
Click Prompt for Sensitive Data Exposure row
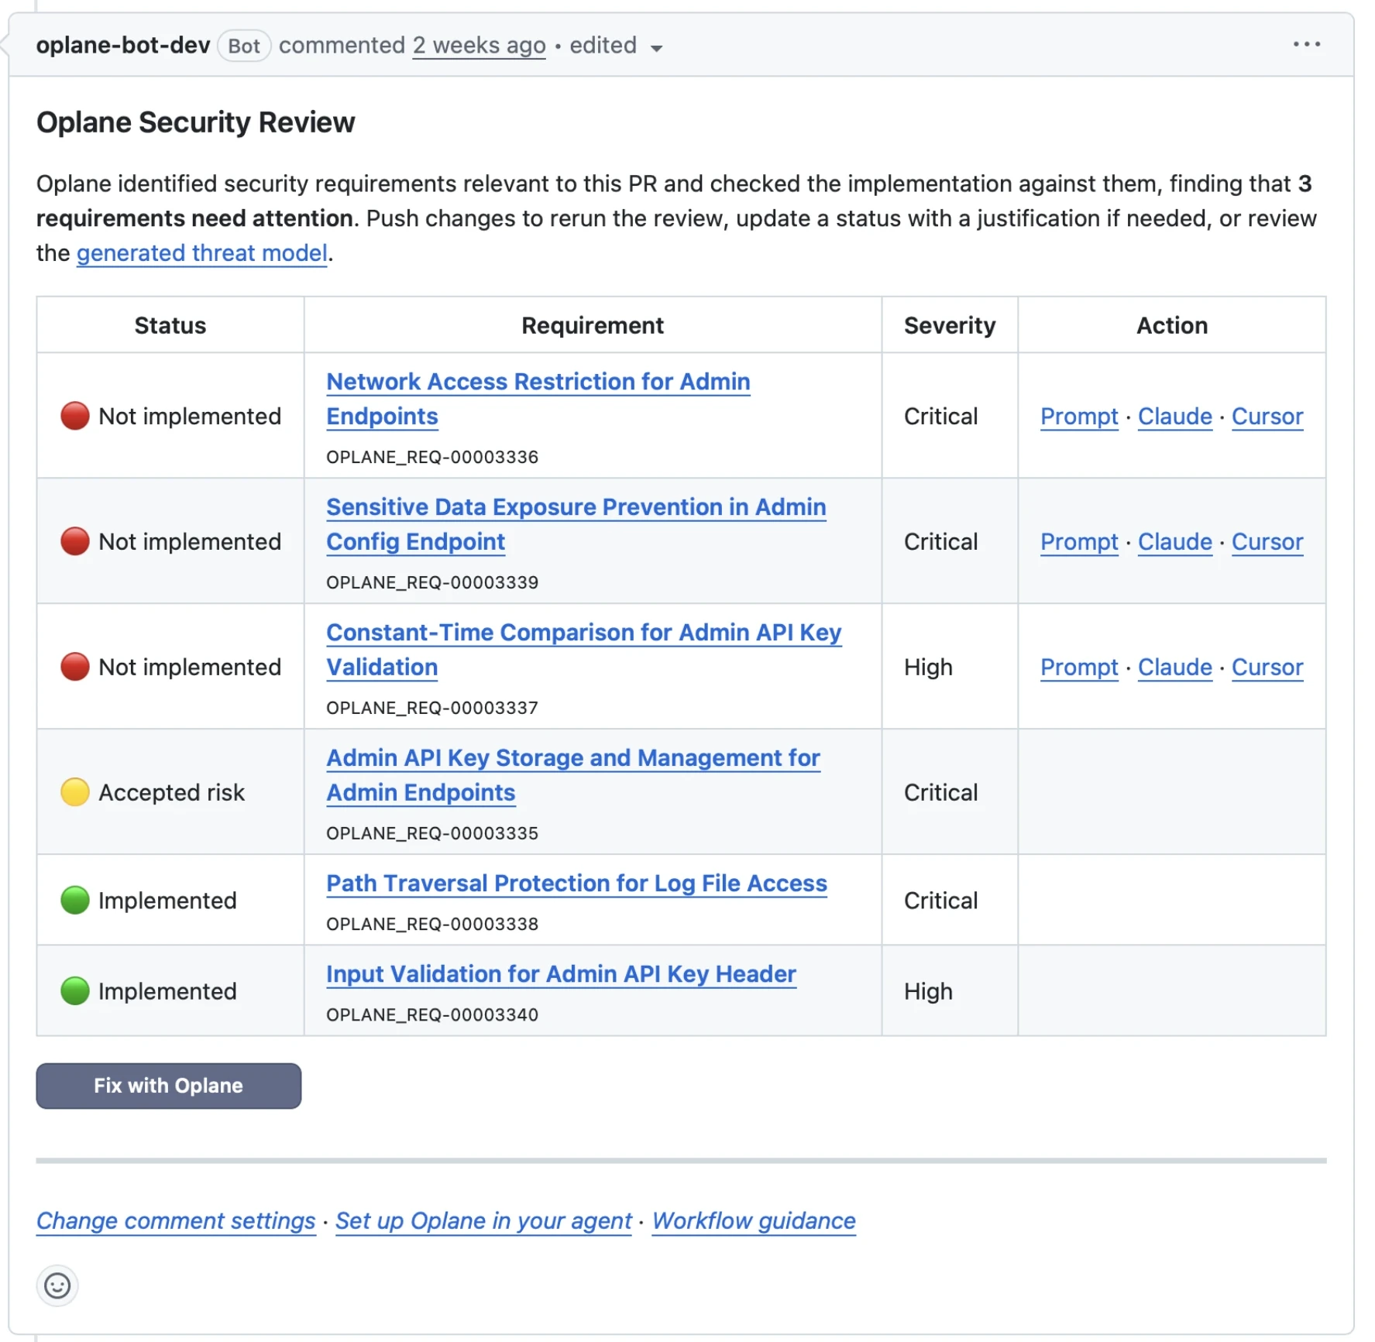(1079, 542)
